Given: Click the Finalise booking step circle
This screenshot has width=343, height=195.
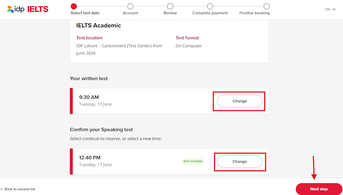Looking at the screenshot, I should pos(266,6).
